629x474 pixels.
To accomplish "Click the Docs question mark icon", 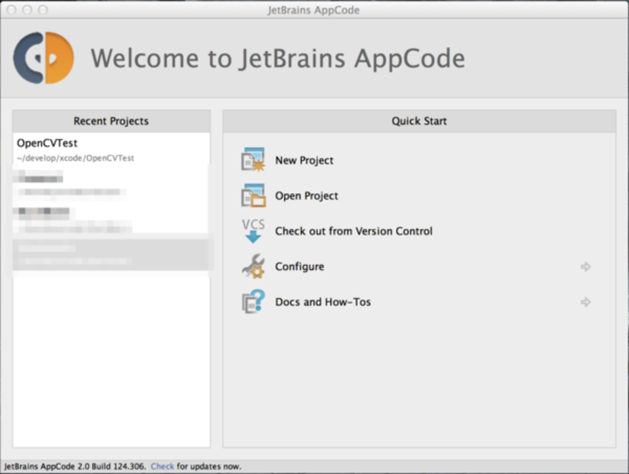I will click(253, 302).
